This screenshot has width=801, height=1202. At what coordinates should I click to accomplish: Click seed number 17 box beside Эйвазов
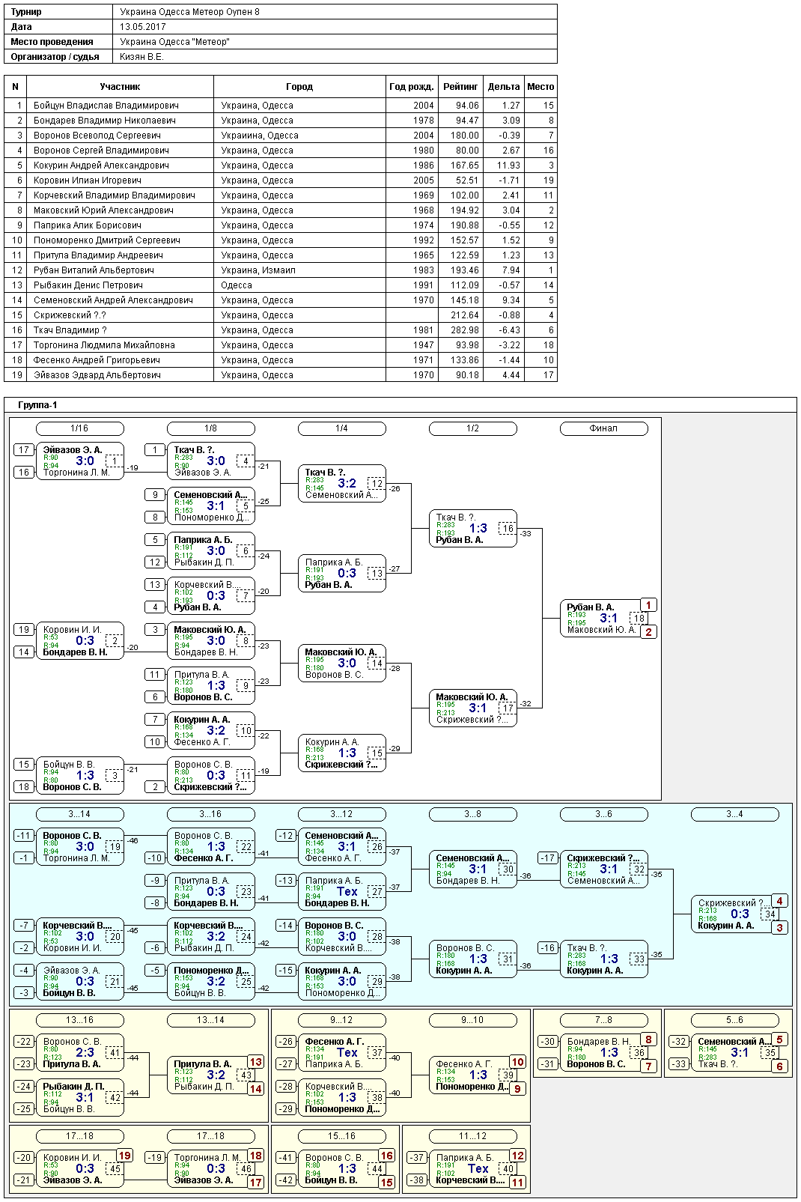pos(24,450)
